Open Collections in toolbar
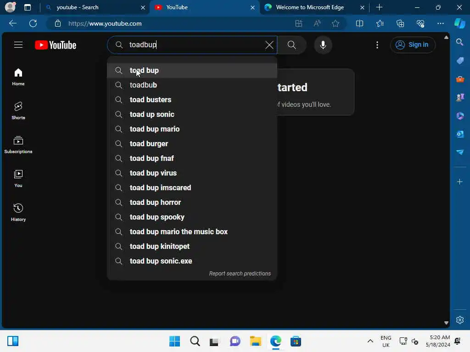This screenshot has height=352, width=470. pyautogui.click(x=400, y=23)
